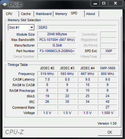Click the 40 tRC value

click(107, 102)
